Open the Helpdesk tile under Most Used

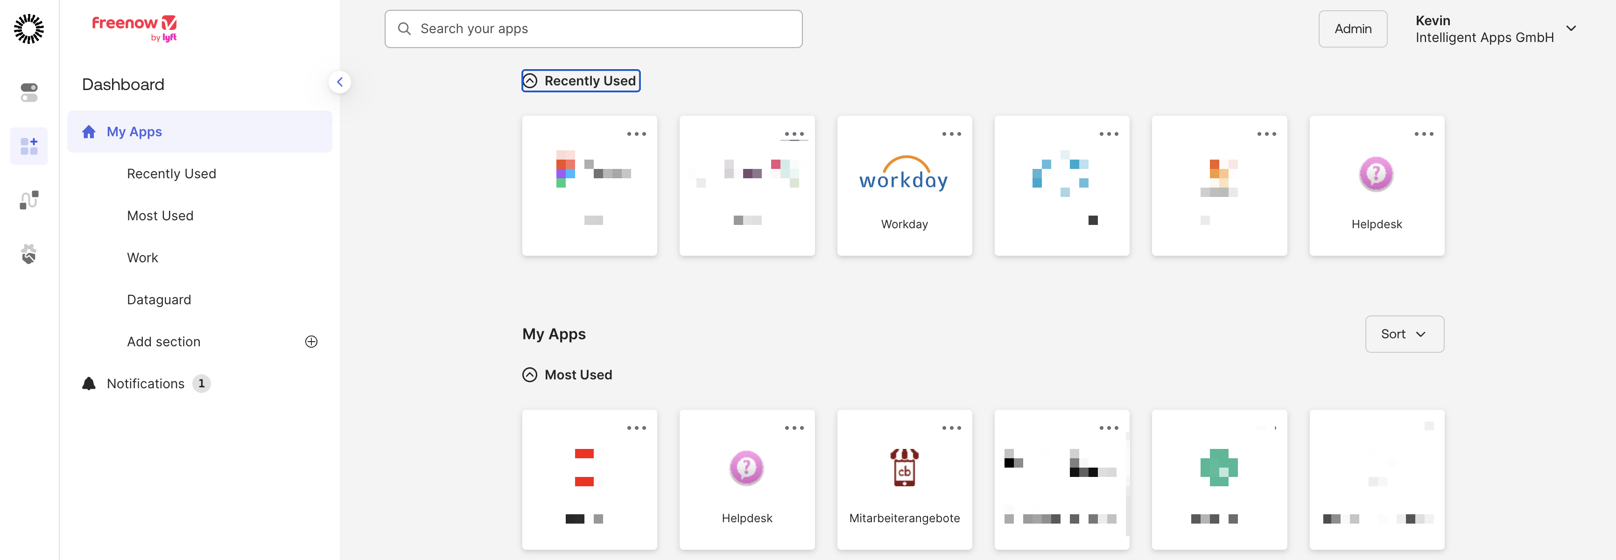click(747, 480)
